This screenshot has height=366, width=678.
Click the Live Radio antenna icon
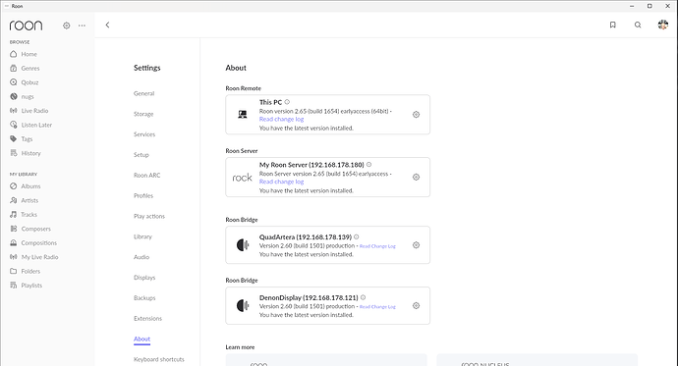14,111
